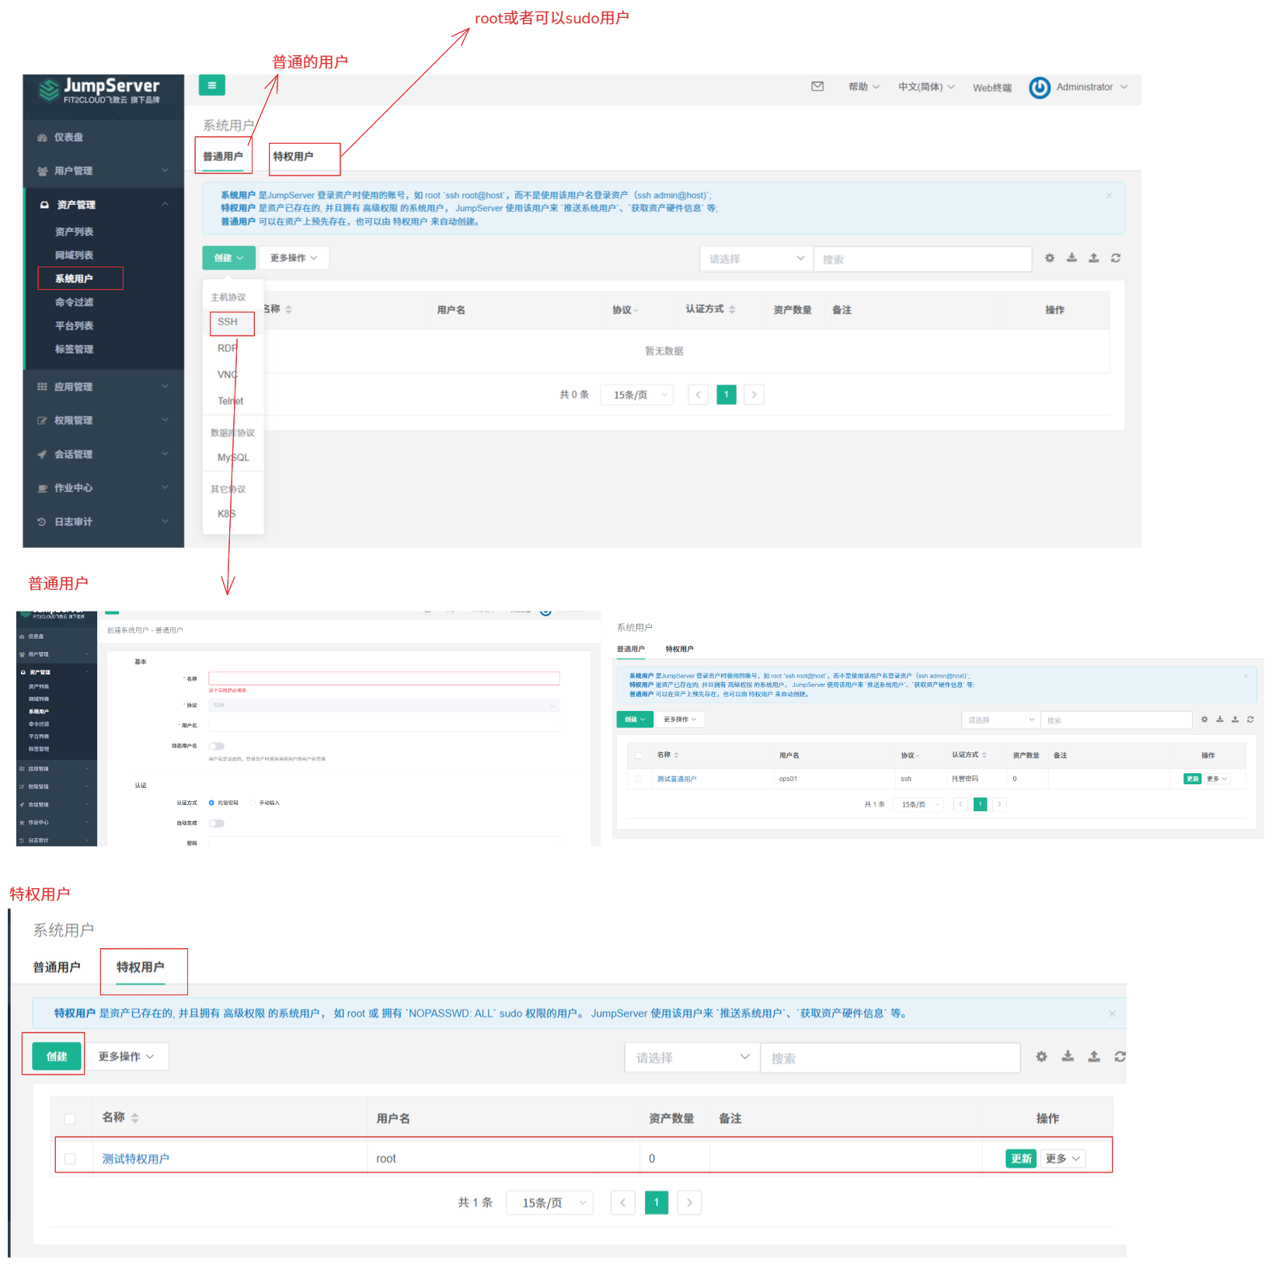1272x1265 pixels.
Task: Choose MySQL from create menu
Action: coord(233,458)
